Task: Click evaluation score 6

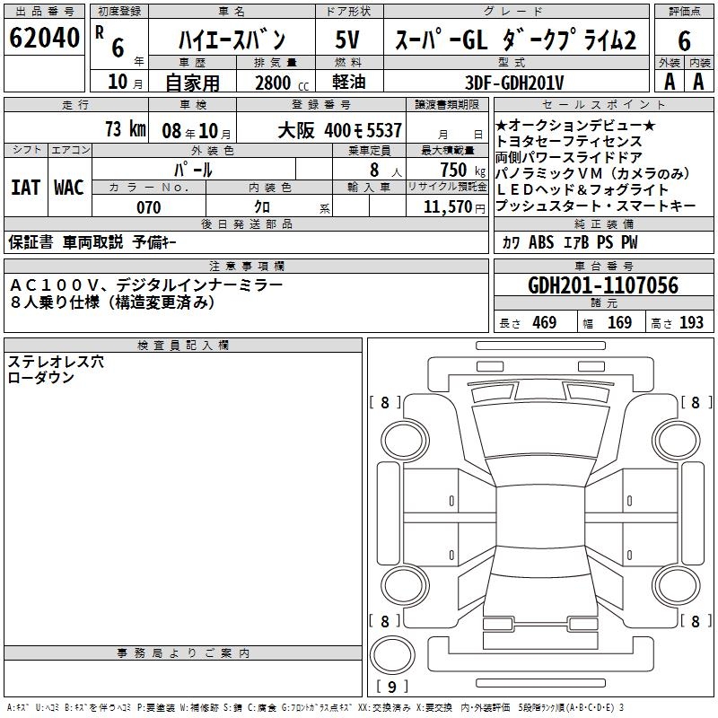Action: (684, 41)
